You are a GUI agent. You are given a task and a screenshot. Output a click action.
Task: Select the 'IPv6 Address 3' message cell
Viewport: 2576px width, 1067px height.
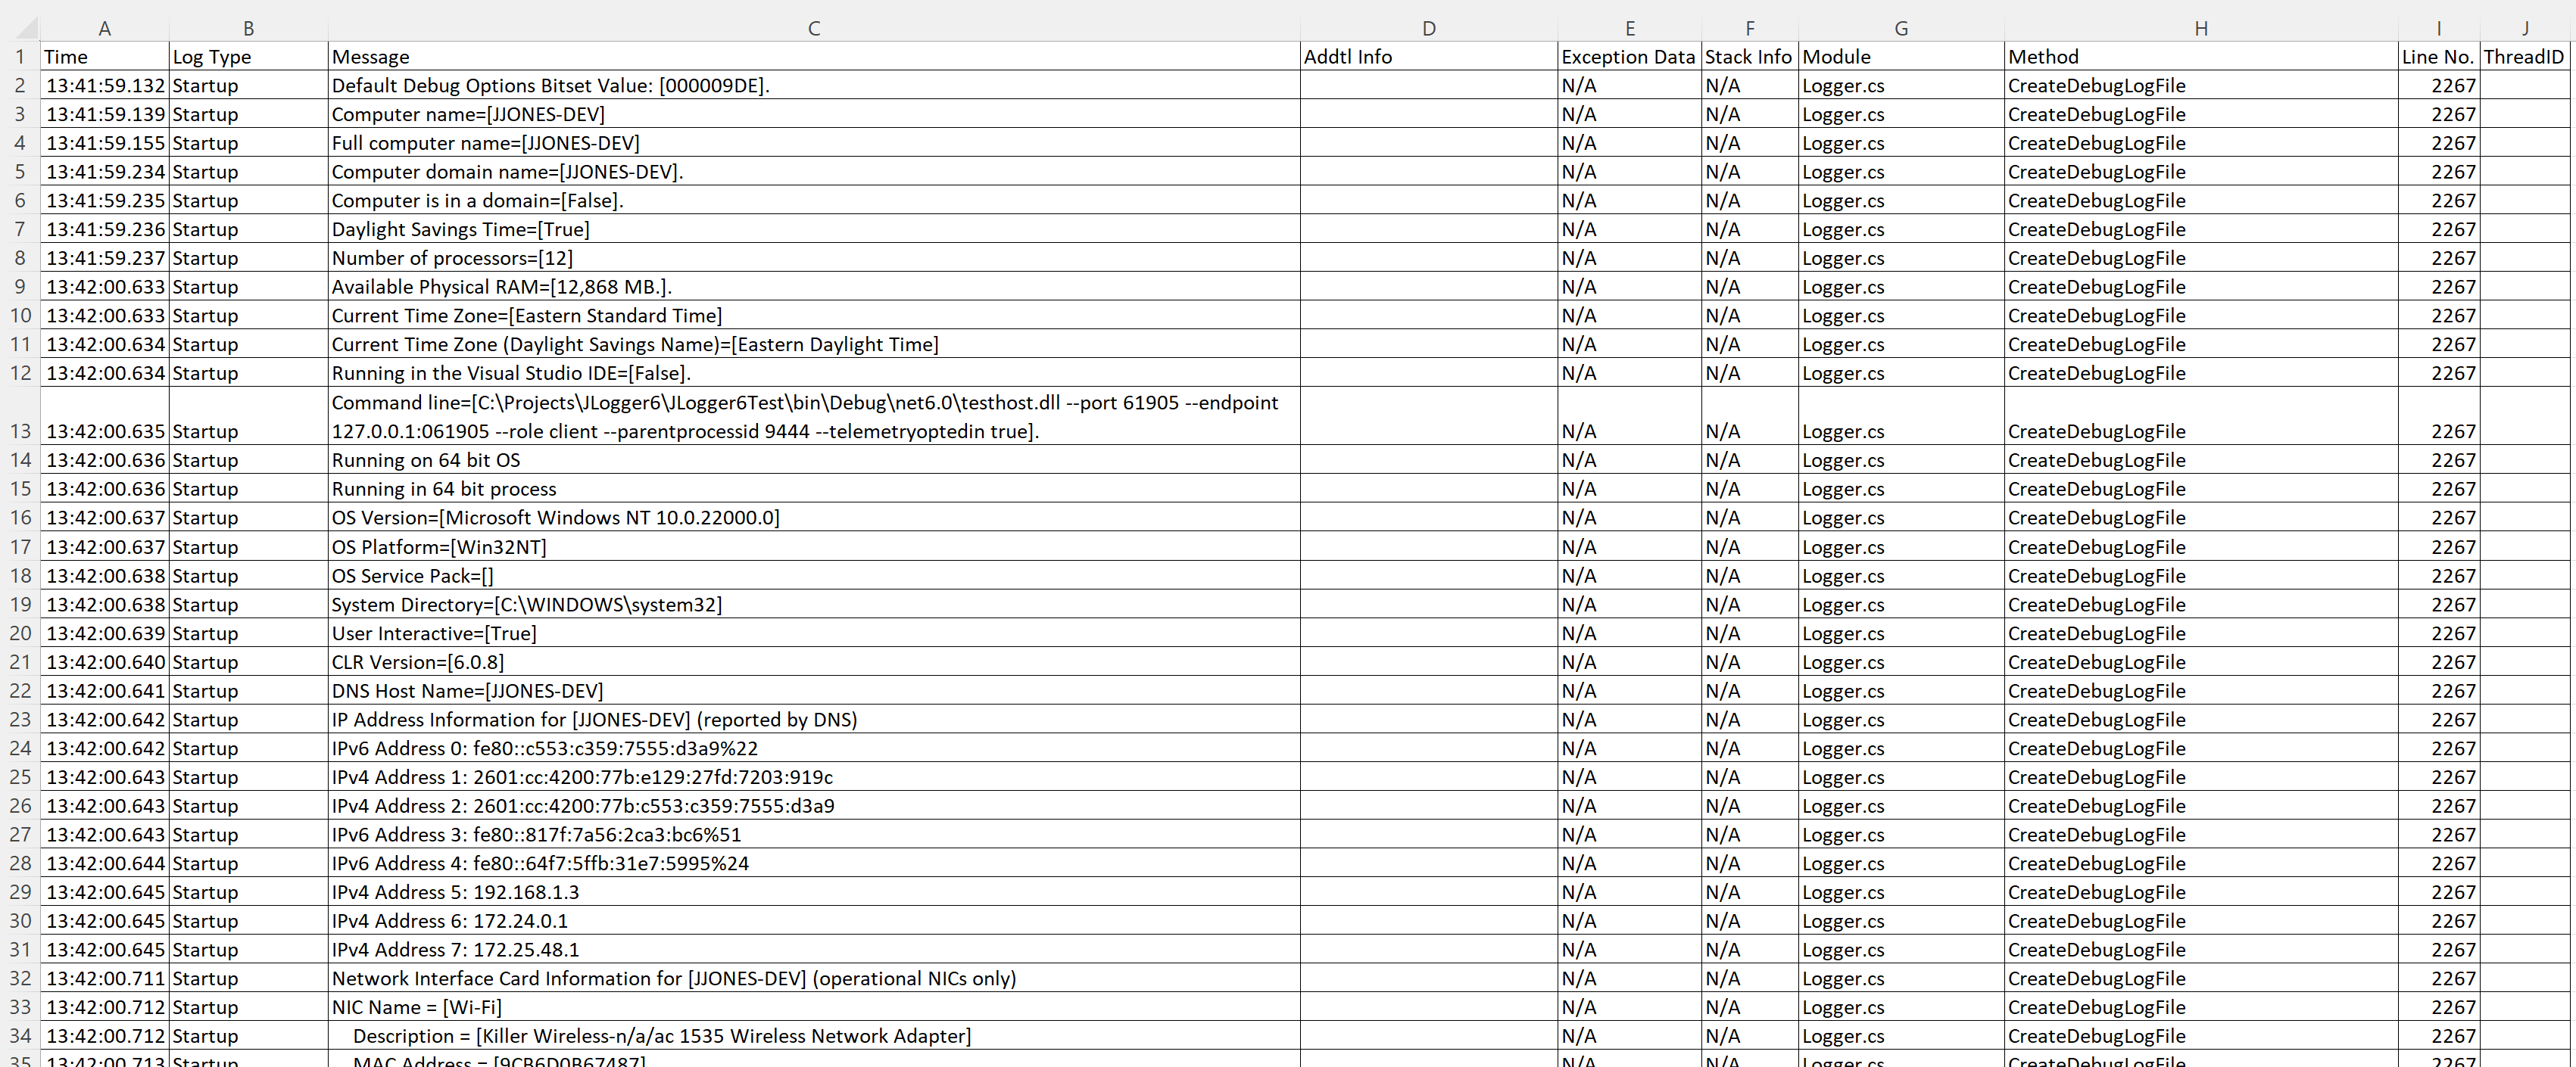(x=814, y=835)
